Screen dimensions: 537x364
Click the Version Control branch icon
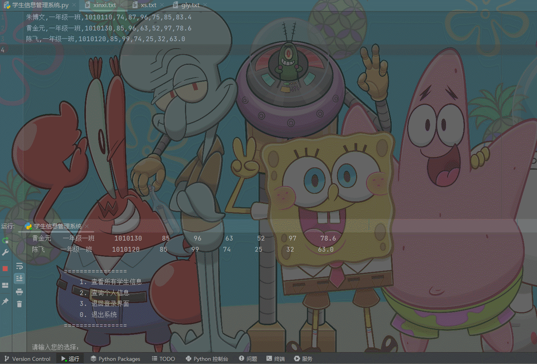(x=6, y=359)
